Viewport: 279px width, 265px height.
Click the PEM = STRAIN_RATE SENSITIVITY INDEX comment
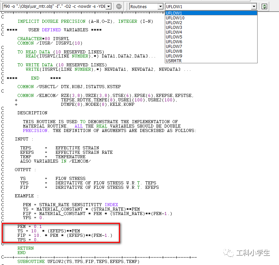click(70, 205)
